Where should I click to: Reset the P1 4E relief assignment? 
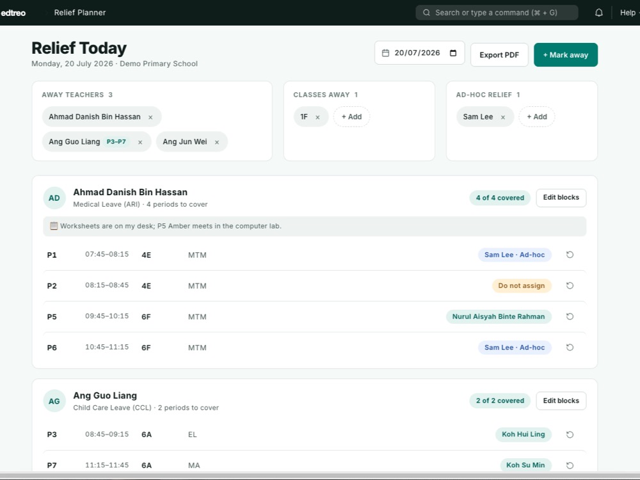point(570,255)
